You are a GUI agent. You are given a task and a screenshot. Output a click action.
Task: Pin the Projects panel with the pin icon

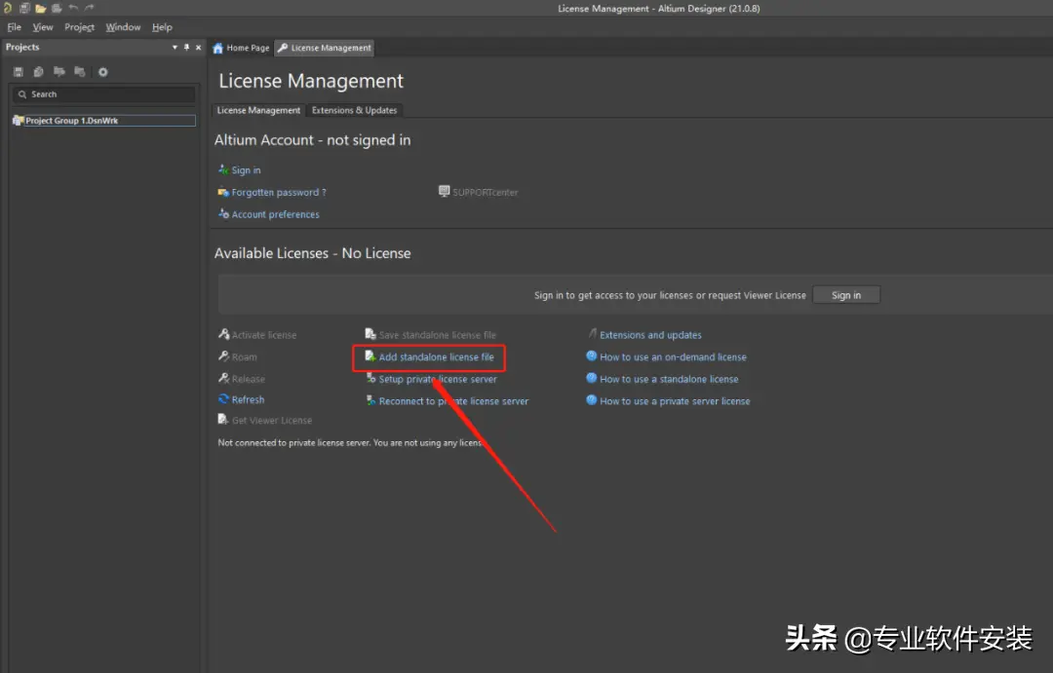pyautogui.click(x=186, y=47)
